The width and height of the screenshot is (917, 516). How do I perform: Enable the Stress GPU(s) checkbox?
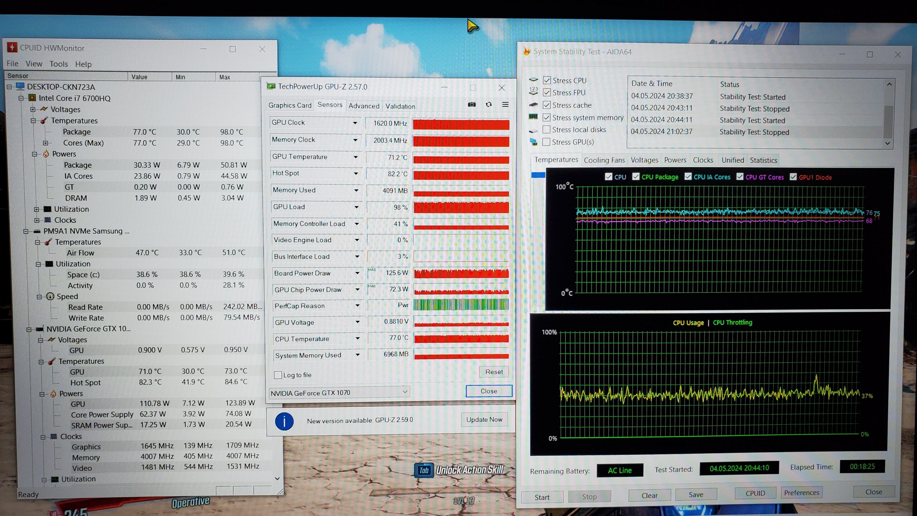(x=546, y=142)
